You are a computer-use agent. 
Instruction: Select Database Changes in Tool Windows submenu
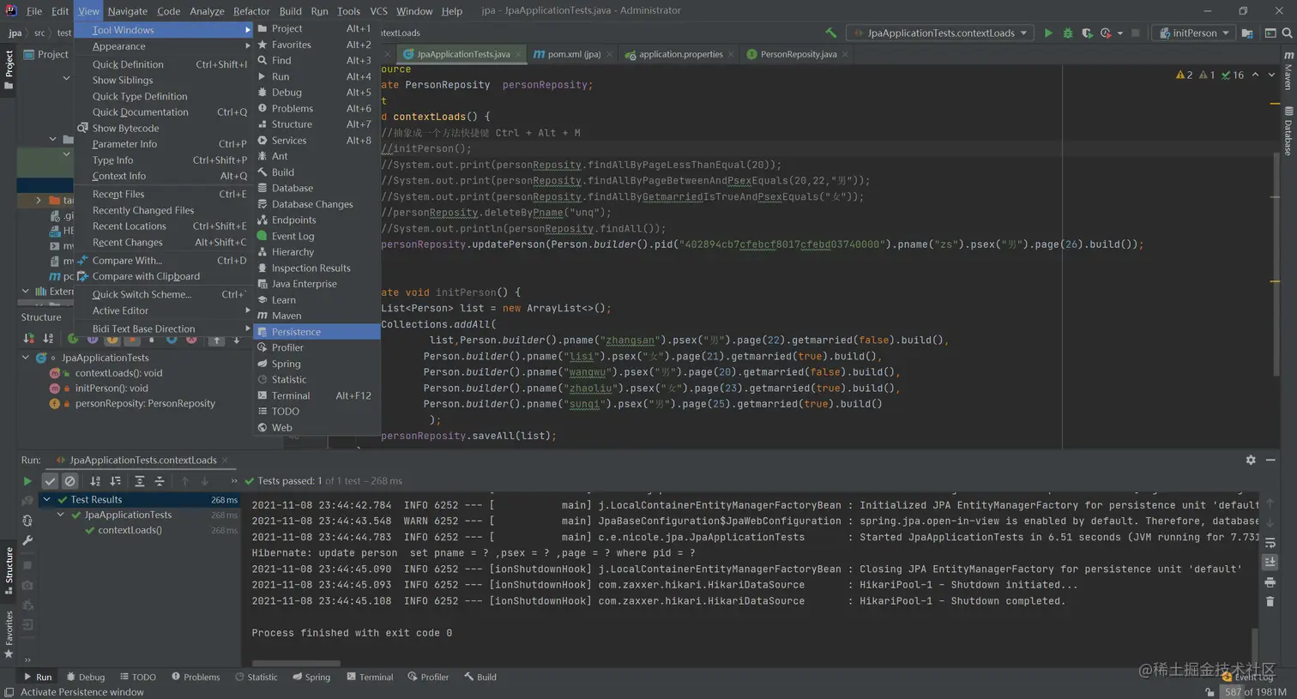point(317,204)
